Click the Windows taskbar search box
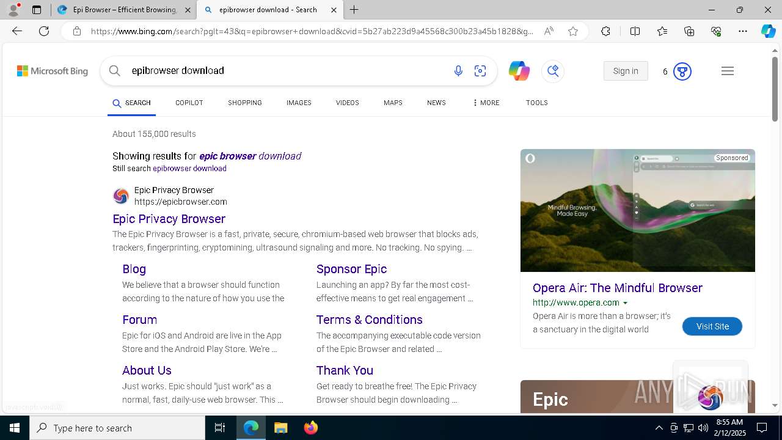Screen dimensions: 782x440 point(117,428)
